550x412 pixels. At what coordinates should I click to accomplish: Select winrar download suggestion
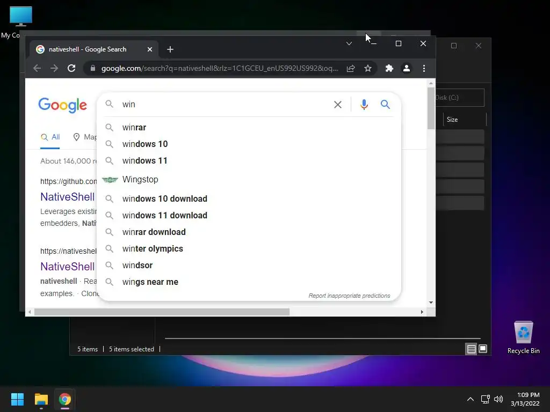click(249, 232)
